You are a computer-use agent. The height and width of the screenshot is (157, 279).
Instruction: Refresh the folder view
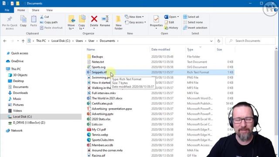[219, 41]
